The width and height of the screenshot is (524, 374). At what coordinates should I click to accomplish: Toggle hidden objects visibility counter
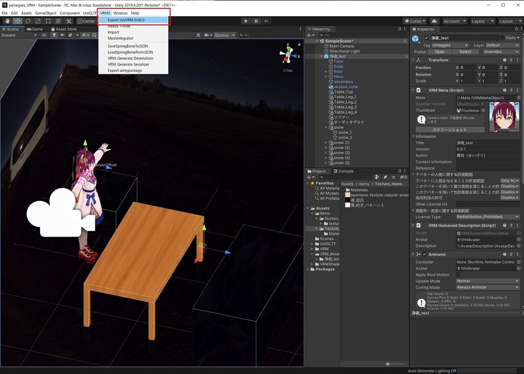(85, 35)
